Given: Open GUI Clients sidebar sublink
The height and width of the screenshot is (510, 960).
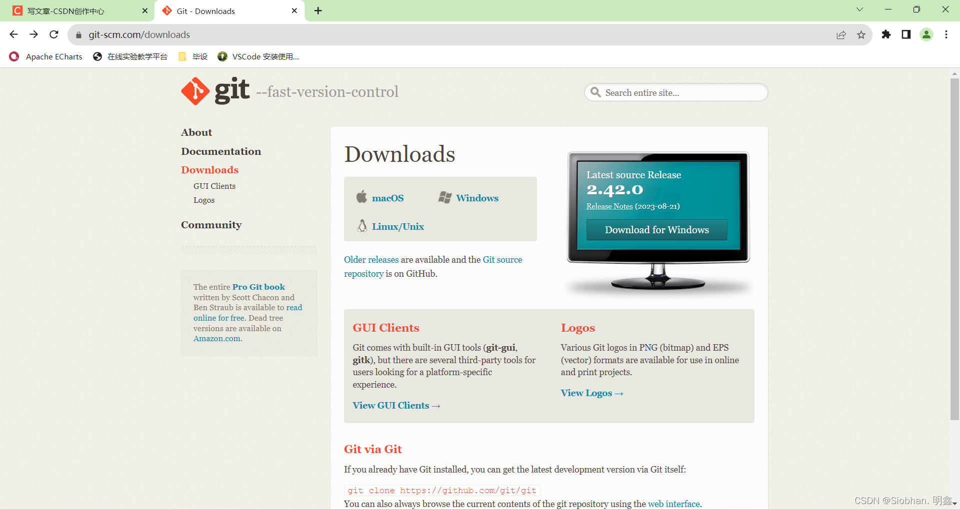Looking at the screenshot, I should (x=214, y=186).
